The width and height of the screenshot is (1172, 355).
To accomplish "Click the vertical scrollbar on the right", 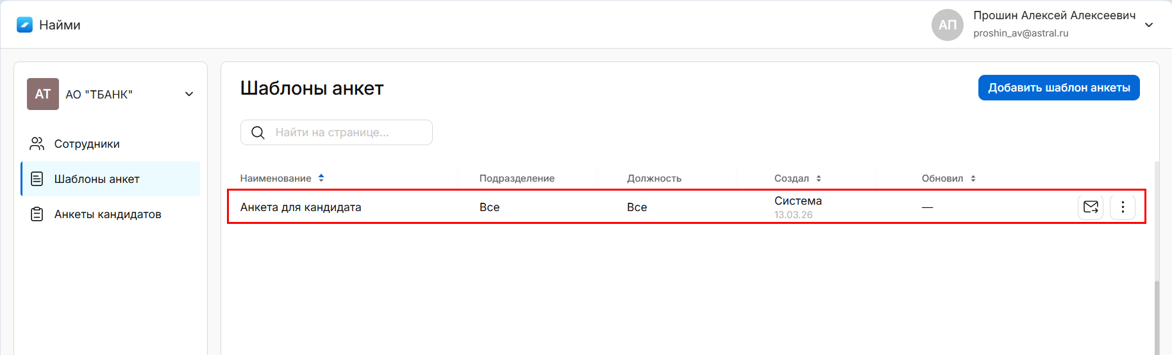I will click(x=1157, y=256).
